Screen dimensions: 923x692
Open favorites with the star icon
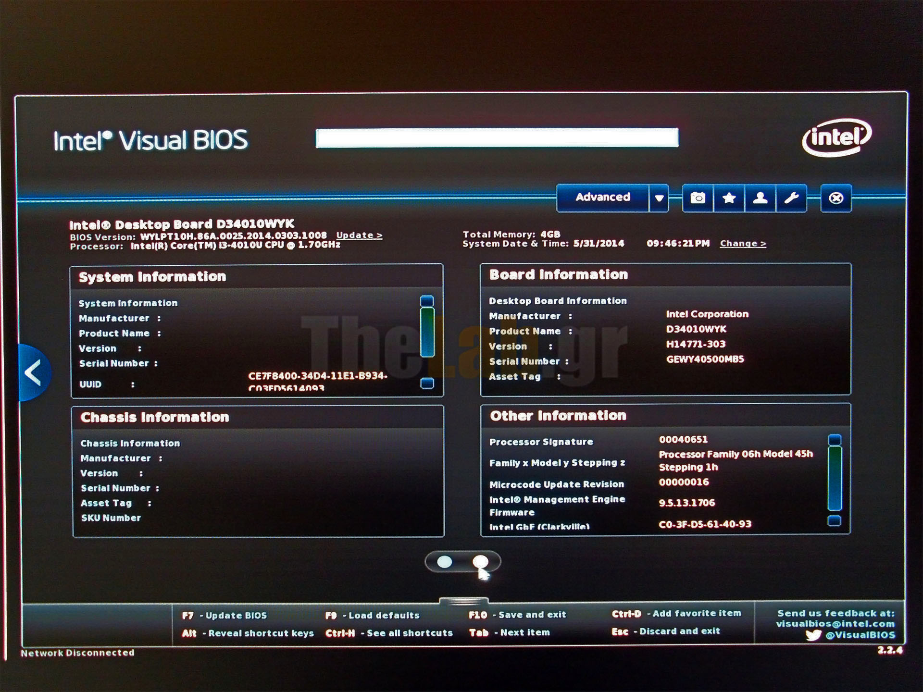point(729,198)
